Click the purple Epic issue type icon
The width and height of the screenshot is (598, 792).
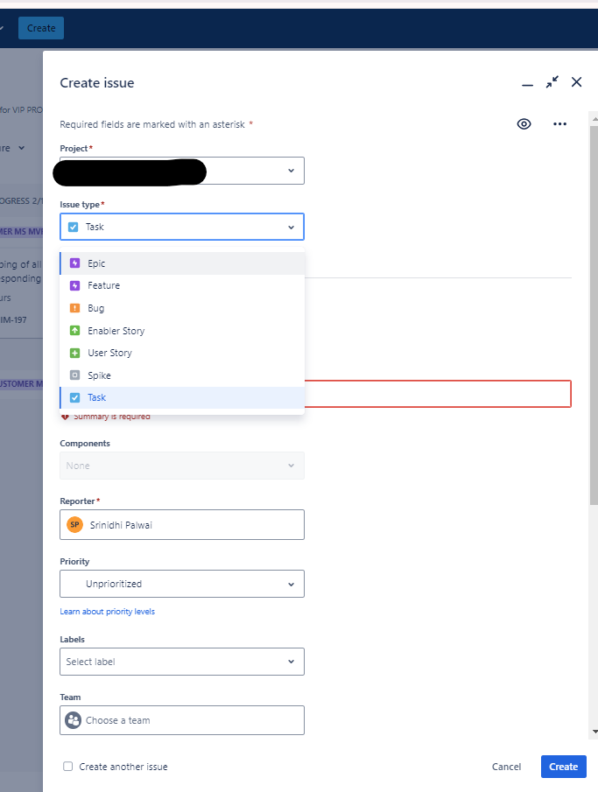point(74,263)
